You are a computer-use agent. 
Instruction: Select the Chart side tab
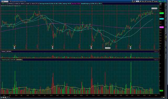(166, 37)
